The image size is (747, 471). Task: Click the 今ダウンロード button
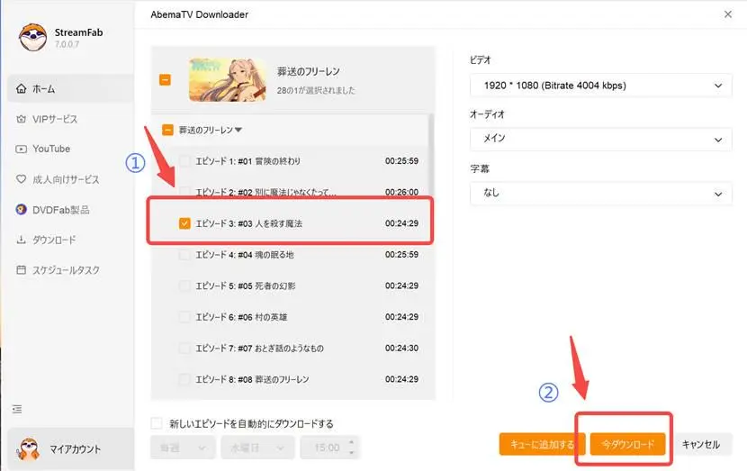pyautogui.click(x=627, y=444)
